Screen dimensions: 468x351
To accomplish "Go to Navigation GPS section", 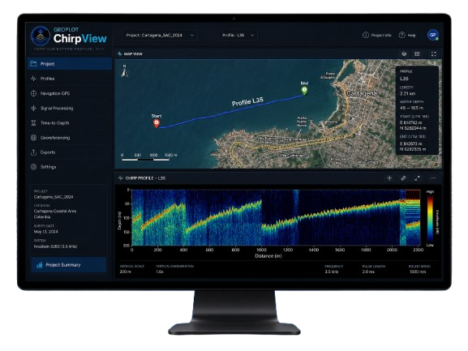I will pyautogui.click(x=69, y=93).
